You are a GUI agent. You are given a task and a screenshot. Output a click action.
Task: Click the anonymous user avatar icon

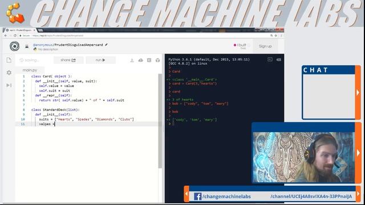[27, 46]
